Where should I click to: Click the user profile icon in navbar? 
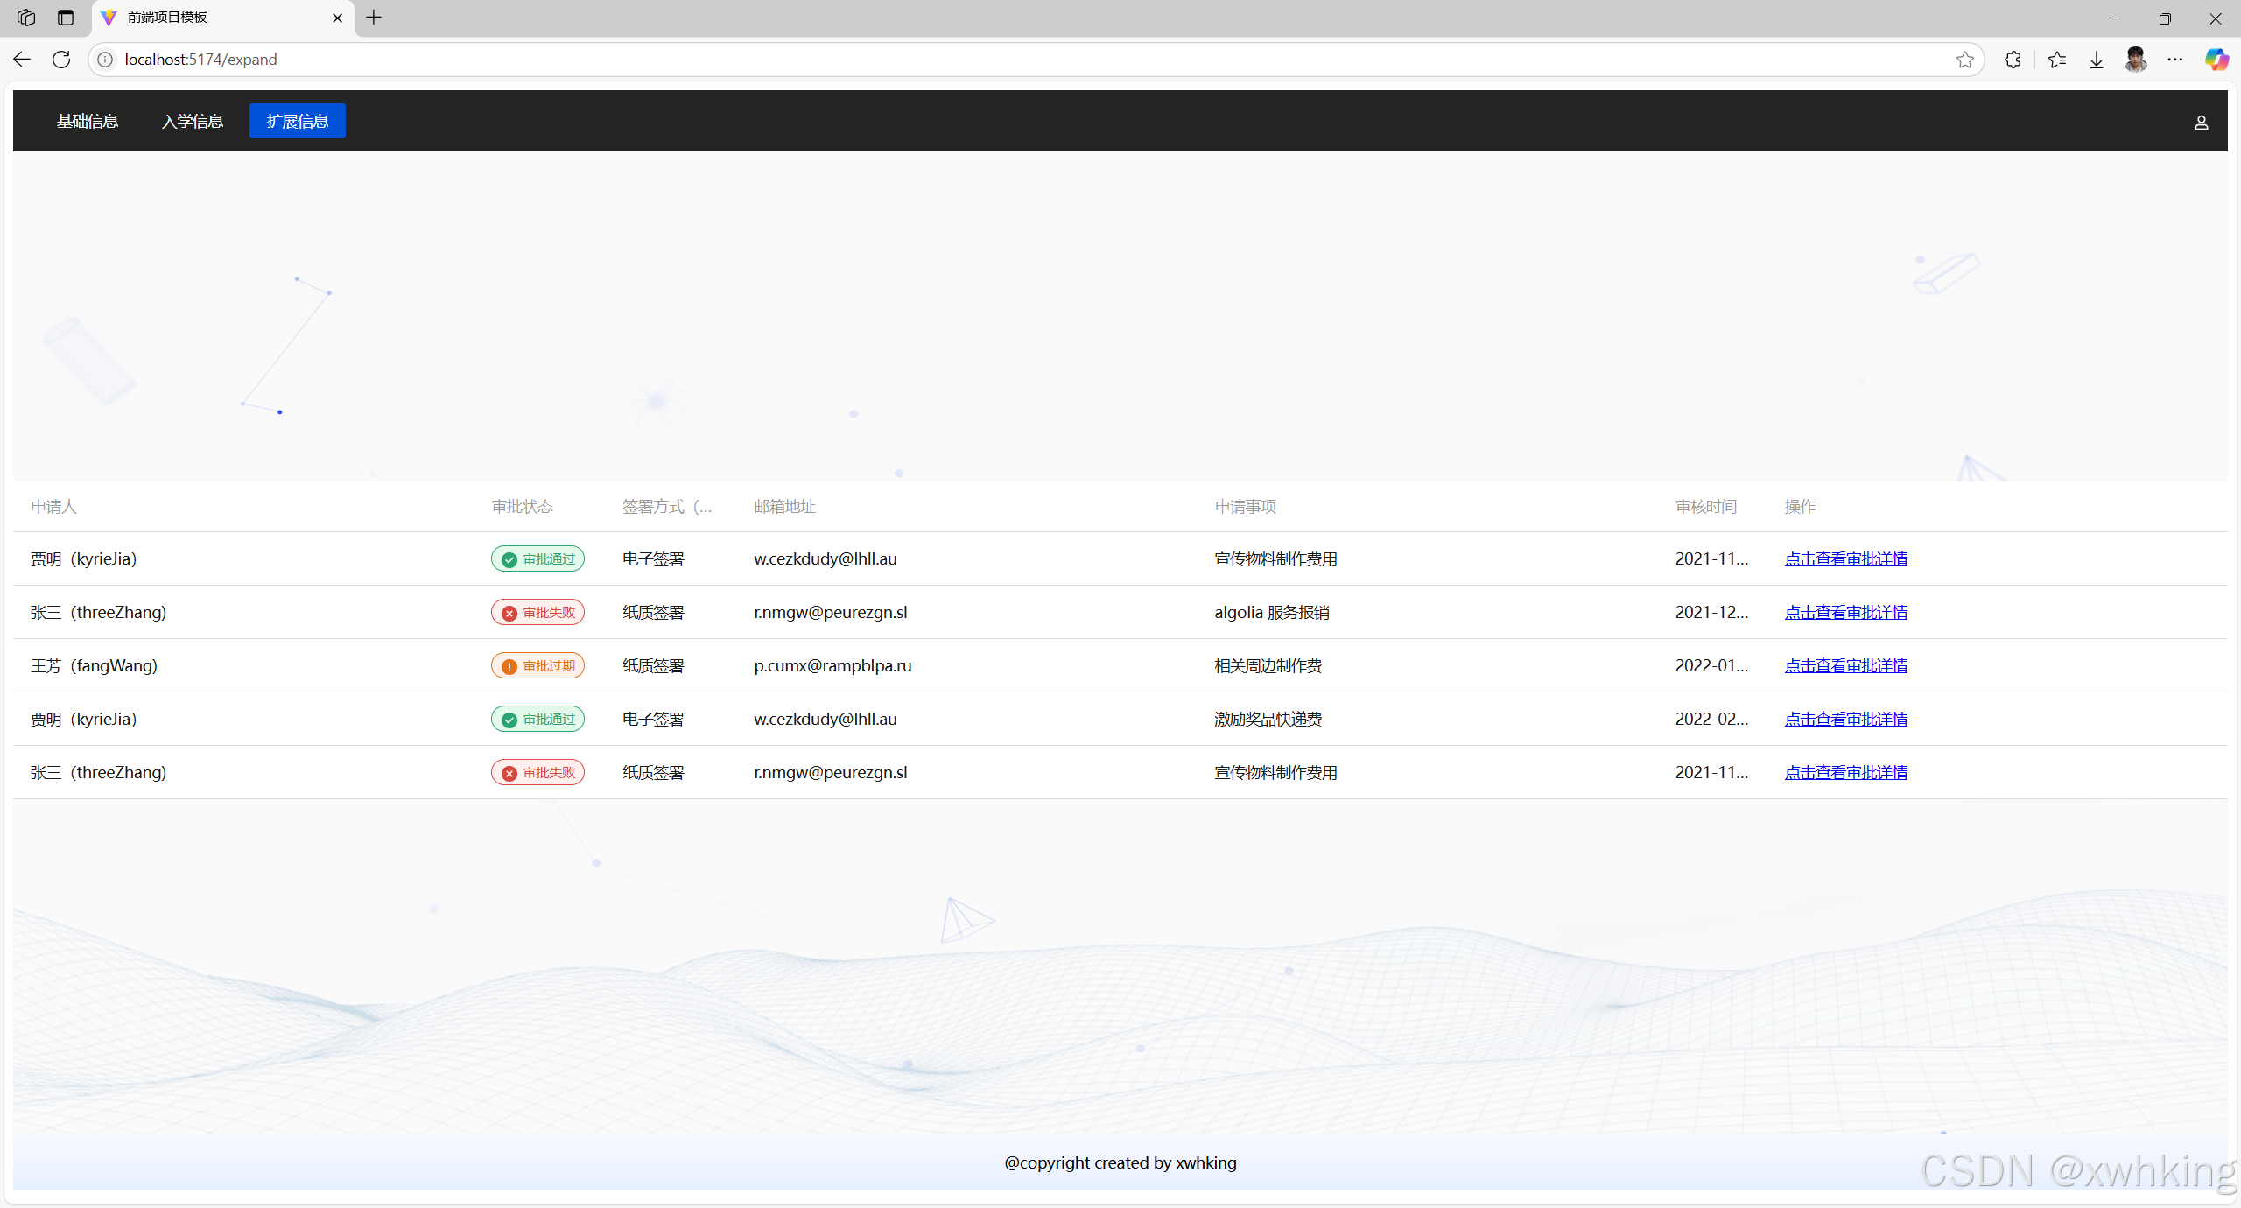2201,123
